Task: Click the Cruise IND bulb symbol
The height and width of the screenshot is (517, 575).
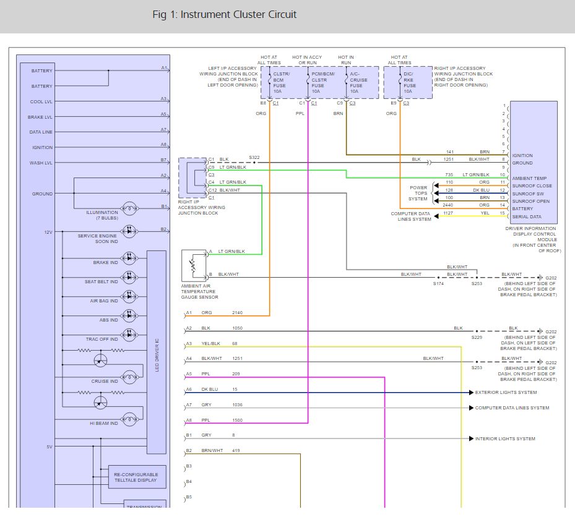Action: pos(129,376)
